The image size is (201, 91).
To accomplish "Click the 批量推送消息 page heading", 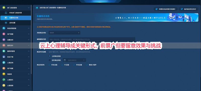I will coord(43,16).
